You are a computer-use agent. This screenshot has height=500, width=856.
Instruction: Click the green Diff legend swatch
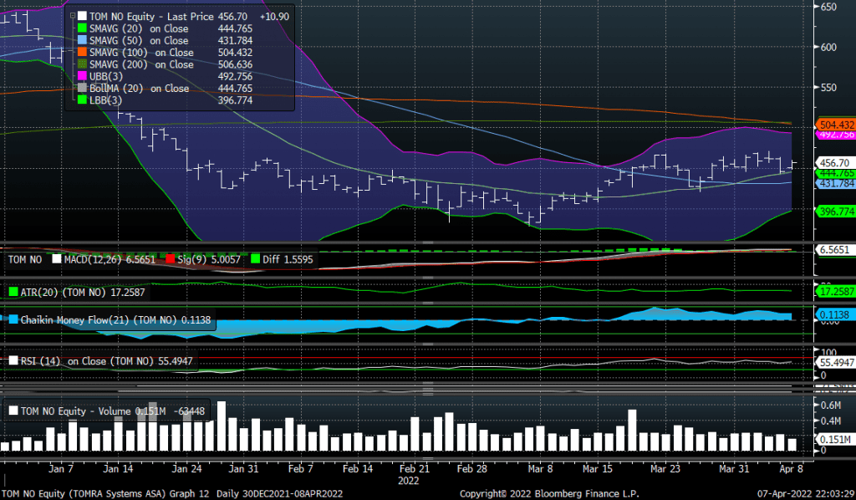pos(255,259)
